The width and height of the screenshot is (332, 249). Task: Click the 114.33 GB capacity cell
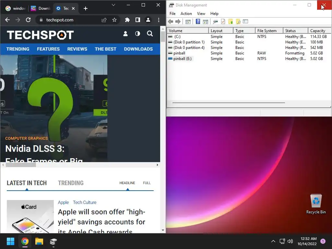point(318,37)
